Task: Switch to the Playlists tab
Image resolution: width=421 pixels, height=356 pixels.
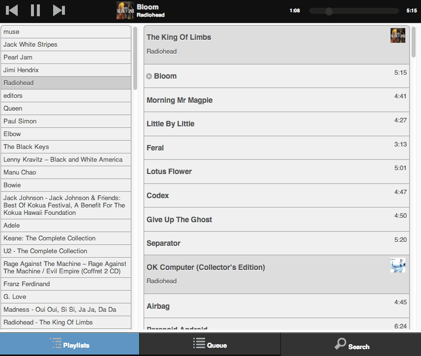Action: (69, 344)
